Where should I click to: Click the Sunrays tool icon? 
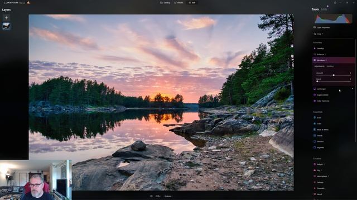click(315, 182)
